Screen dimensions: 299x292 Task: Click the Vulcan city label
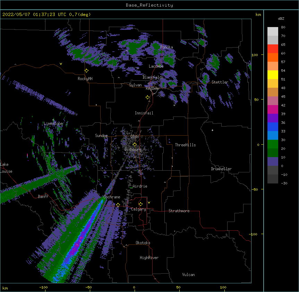[x=188, y=275]
